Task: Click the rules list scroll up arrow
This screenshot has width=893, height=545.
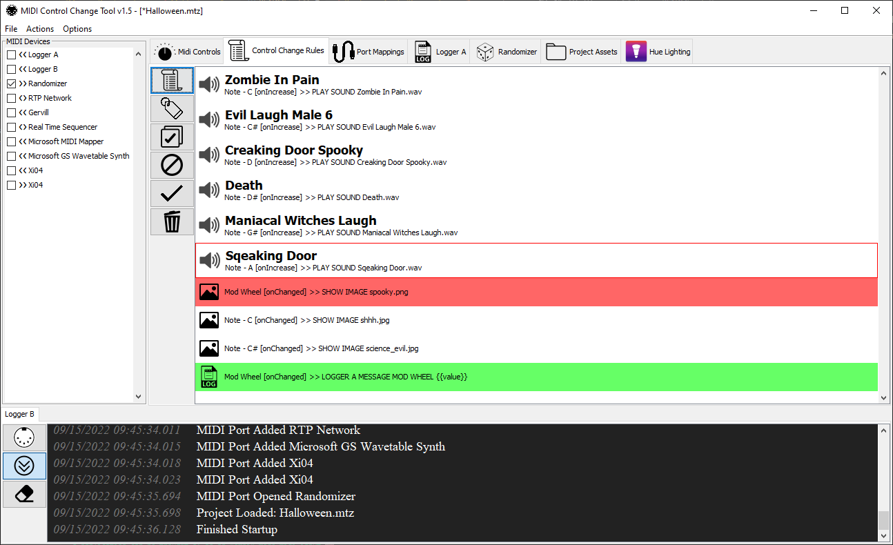Action: click(883, 72)
